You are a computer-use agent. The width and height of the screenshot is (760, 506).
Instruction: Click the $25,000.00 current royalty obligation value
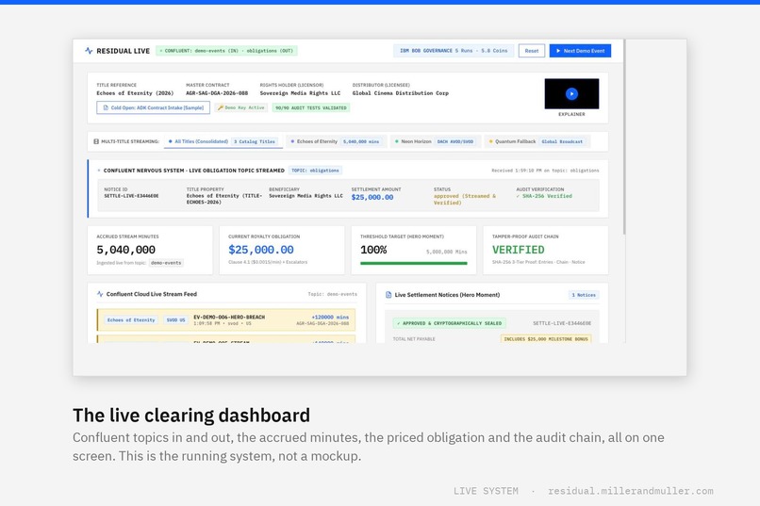(261, 250)
